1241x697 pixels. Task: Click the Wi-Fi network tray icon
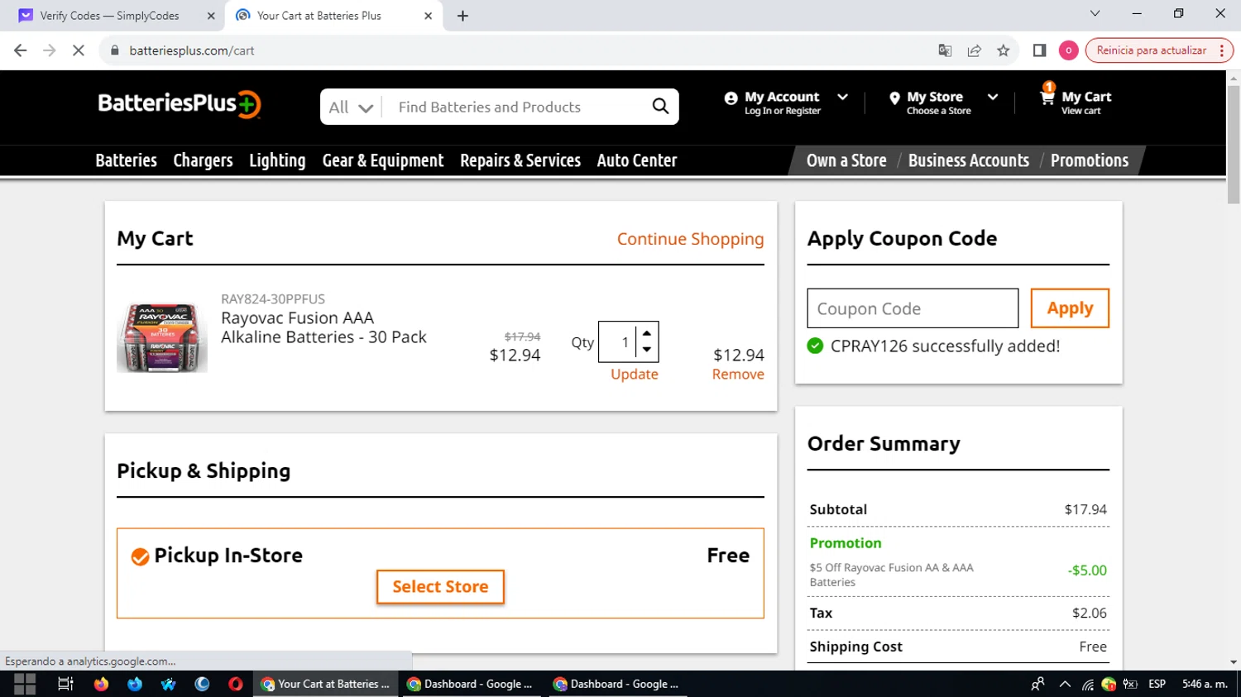point(1087,685)
